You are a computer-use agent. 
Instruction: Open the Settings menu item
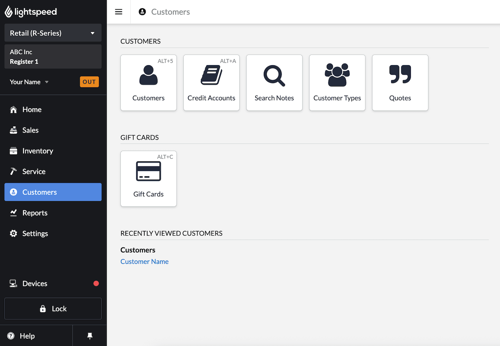point(14,234)
